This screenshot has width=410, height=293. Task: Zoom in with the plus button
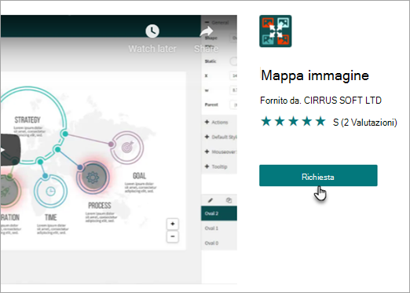(173, 224)
